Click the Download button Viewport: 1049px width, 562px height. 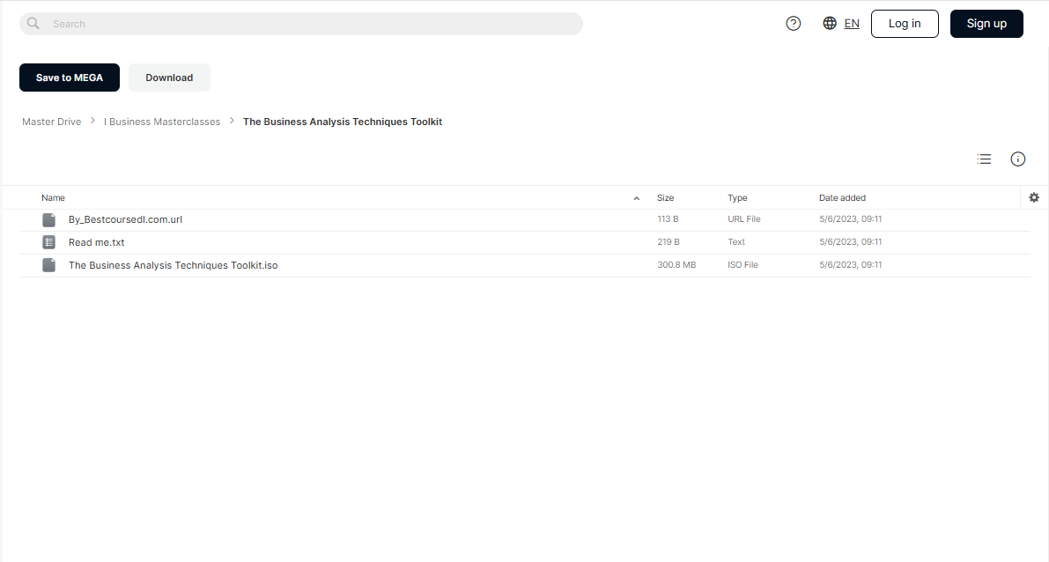tap(169, 78)
